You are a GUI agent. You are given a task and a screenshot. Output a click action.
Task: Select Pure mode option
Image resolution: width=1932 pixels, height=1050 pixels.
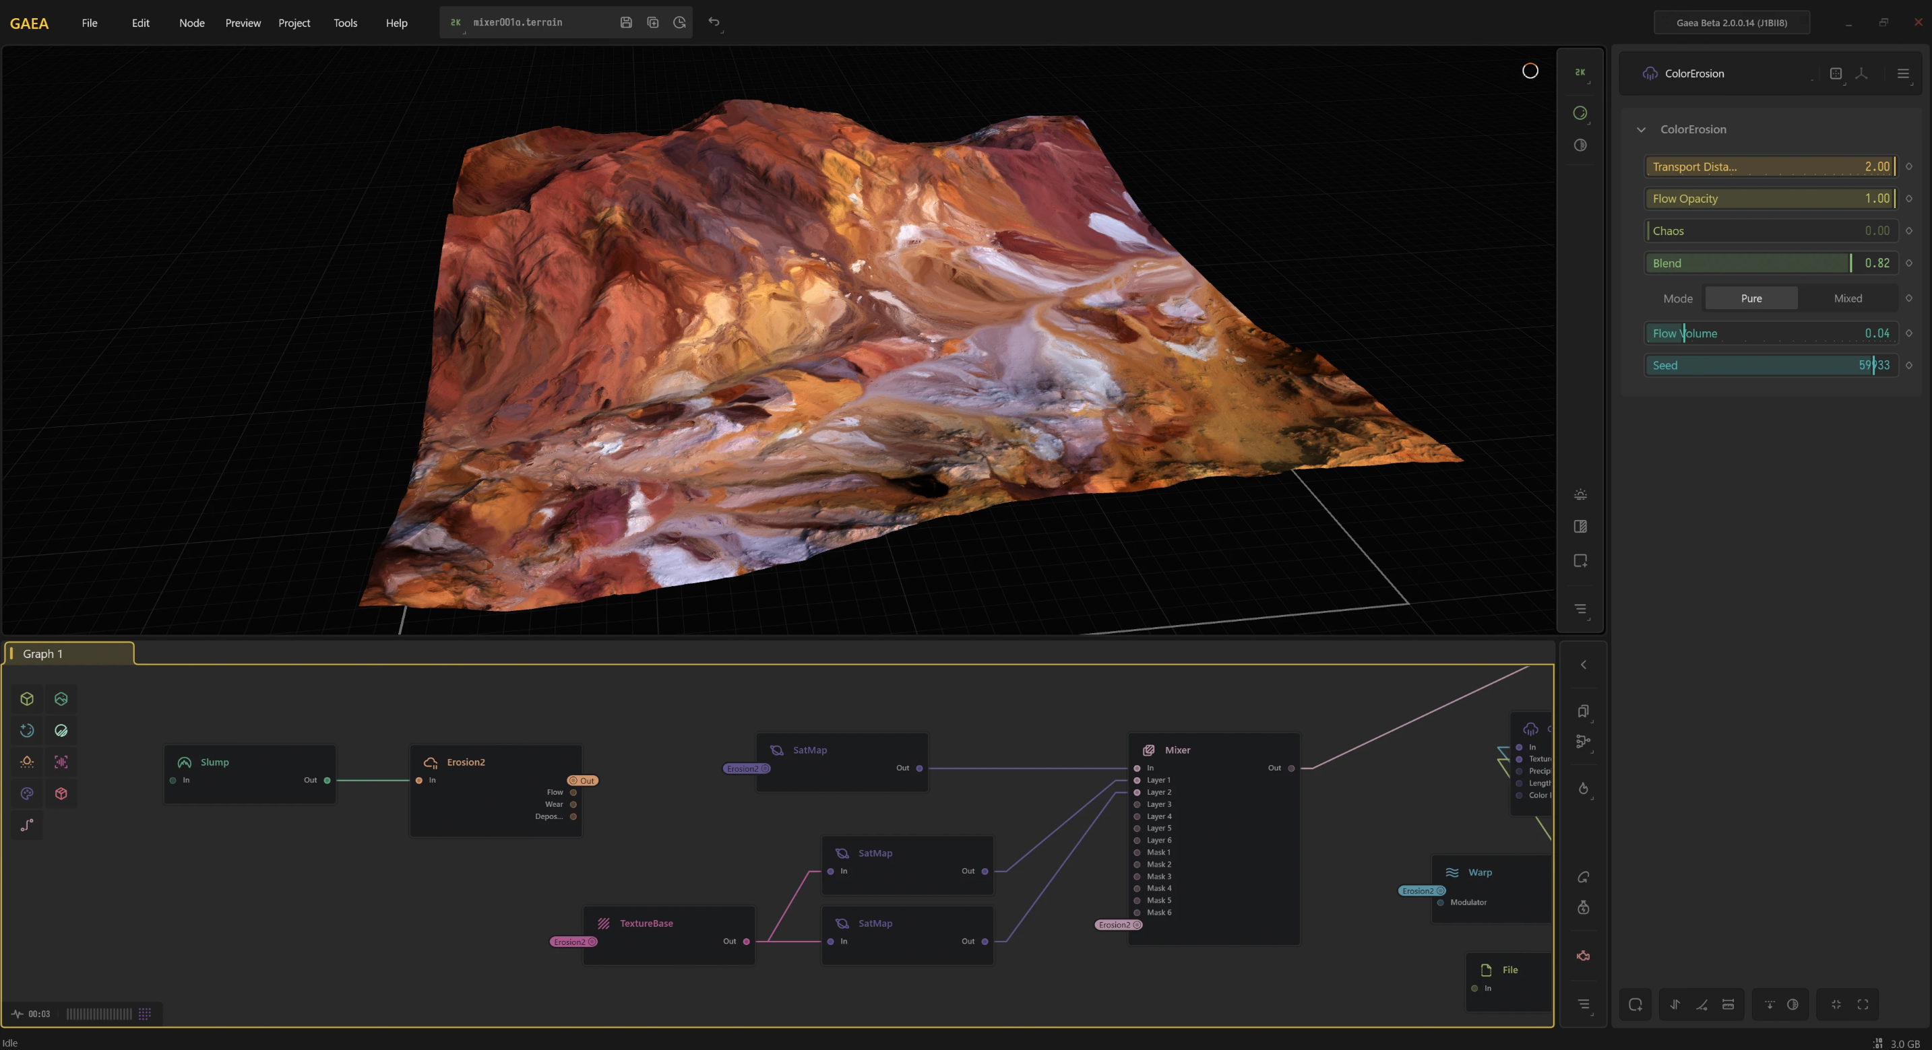1751,298
